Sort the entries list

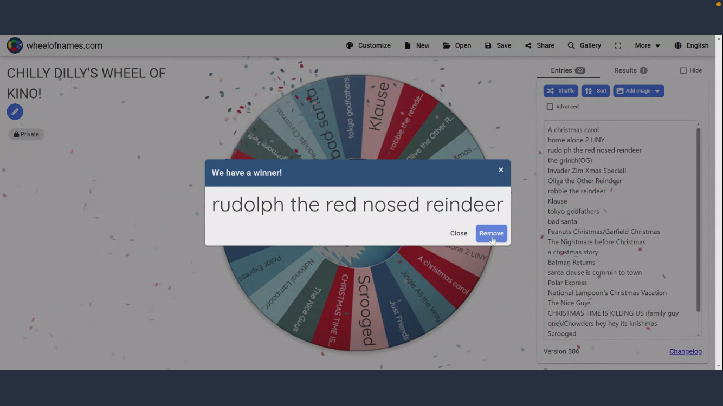(596, 91)
